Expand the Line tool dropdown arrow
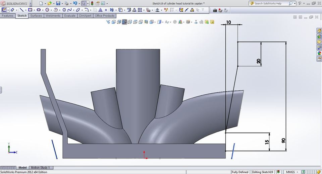 click(25, 10)
